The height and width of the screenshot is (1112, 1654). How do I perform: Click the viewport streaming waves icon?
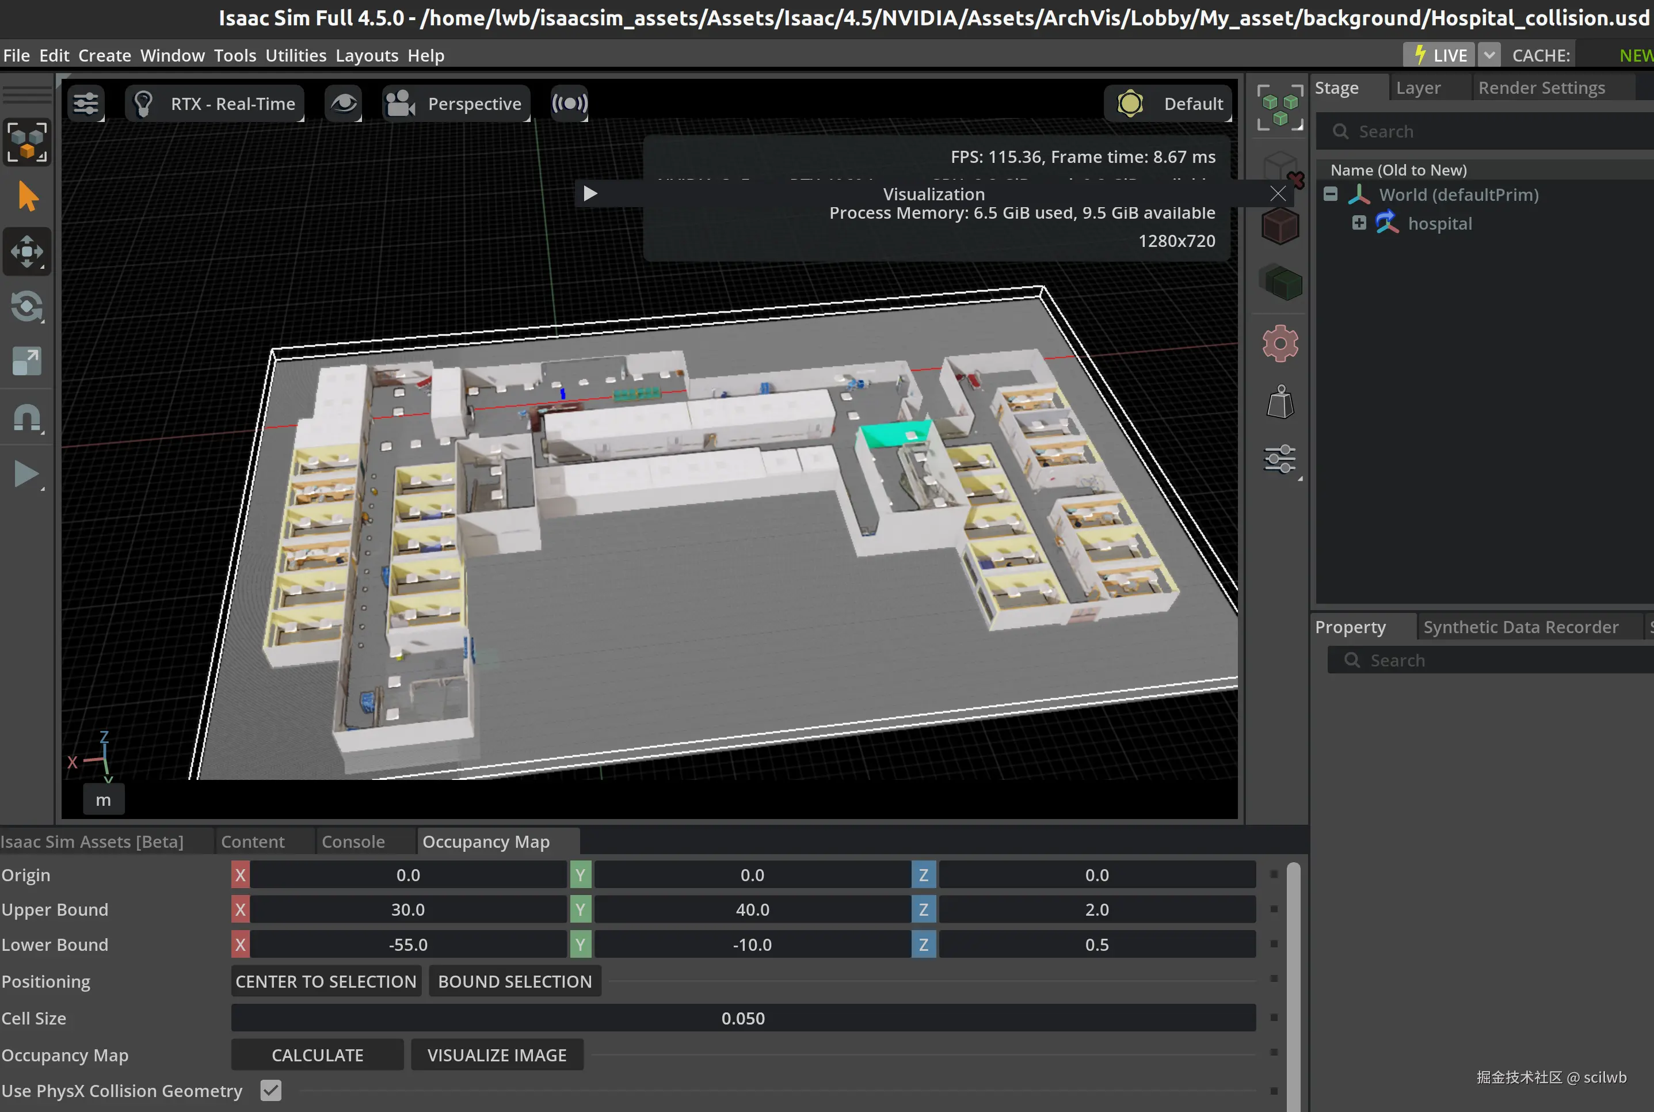569,104
